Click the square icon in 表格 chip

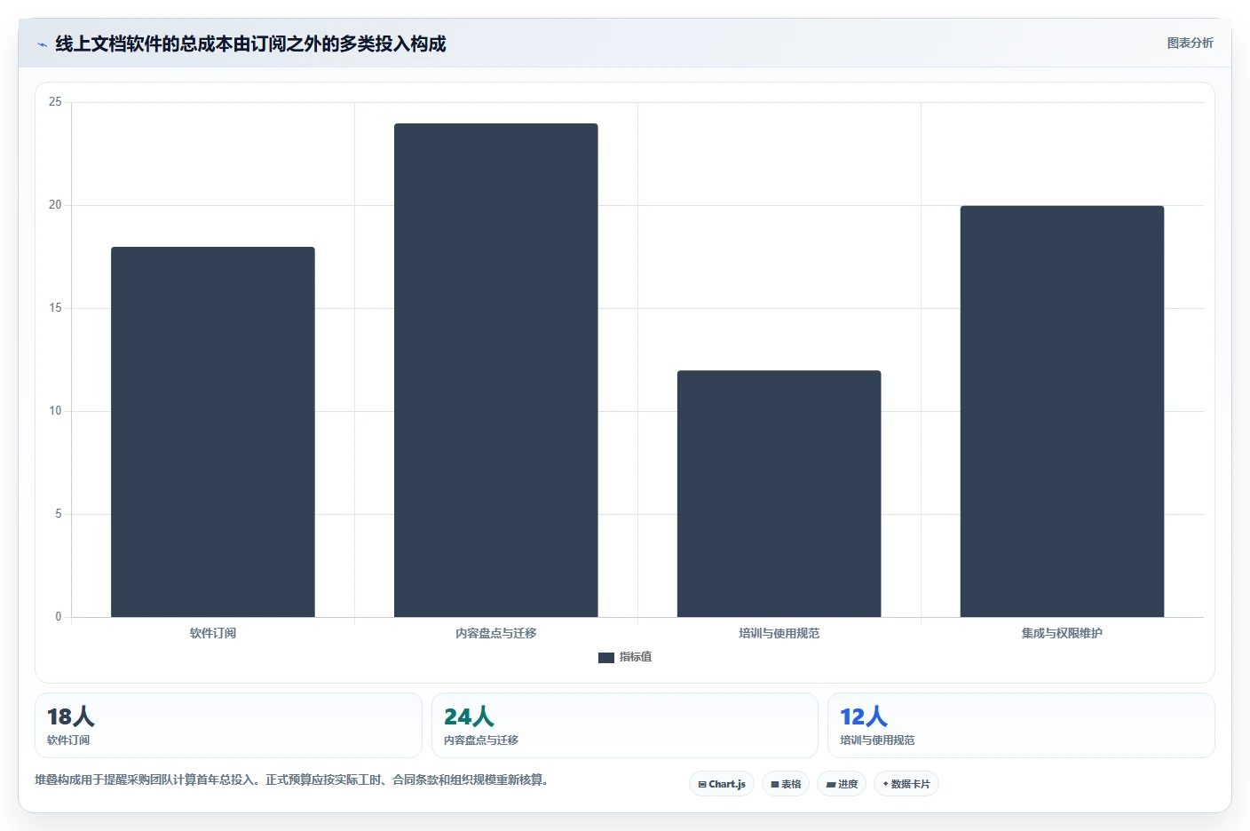click(x=775, y=785)
